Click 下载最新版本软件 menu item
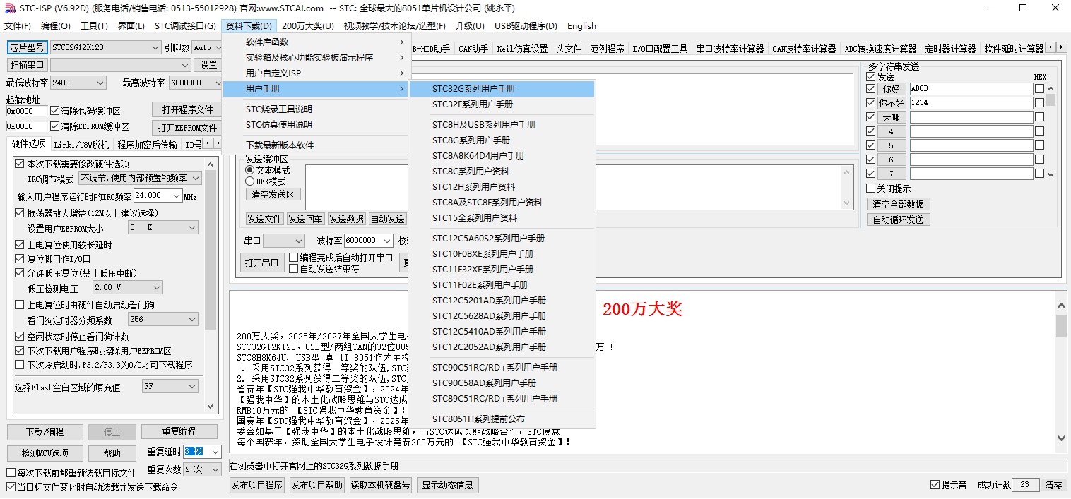This screenshot has width=1071, height=499. (x=315, y=145)
